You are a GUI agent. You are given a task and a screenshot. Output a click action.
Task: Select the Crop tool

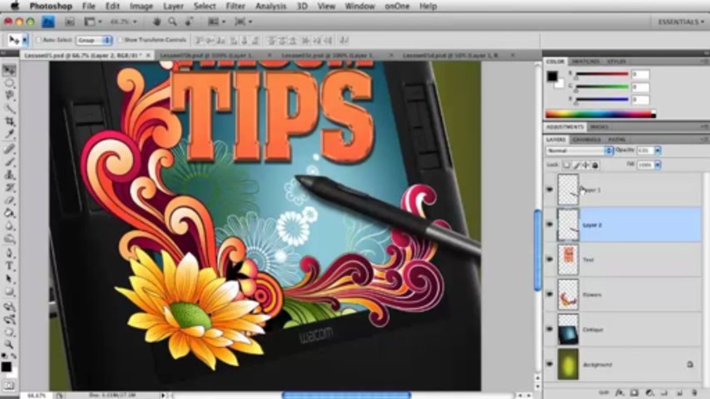[x=9, y=121]
